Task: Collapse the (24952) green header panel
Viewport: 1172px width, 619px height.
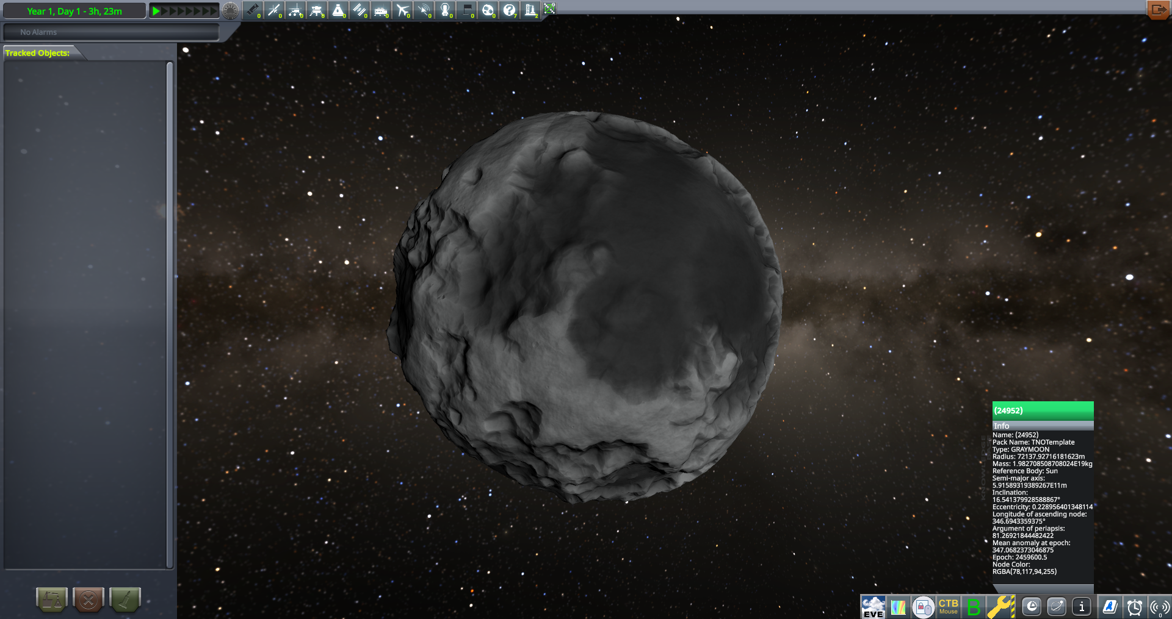Action: click(1043, 410)
